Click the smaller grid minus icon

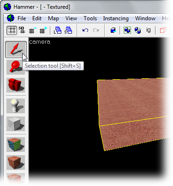click(32, 30)
